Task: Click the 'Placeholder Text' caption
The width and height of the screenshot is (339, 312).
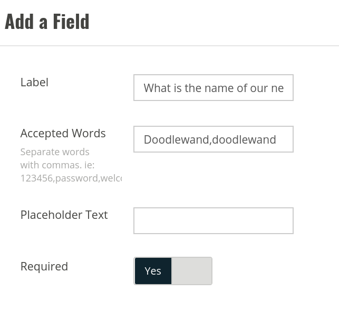Action: tap(64, 215)
